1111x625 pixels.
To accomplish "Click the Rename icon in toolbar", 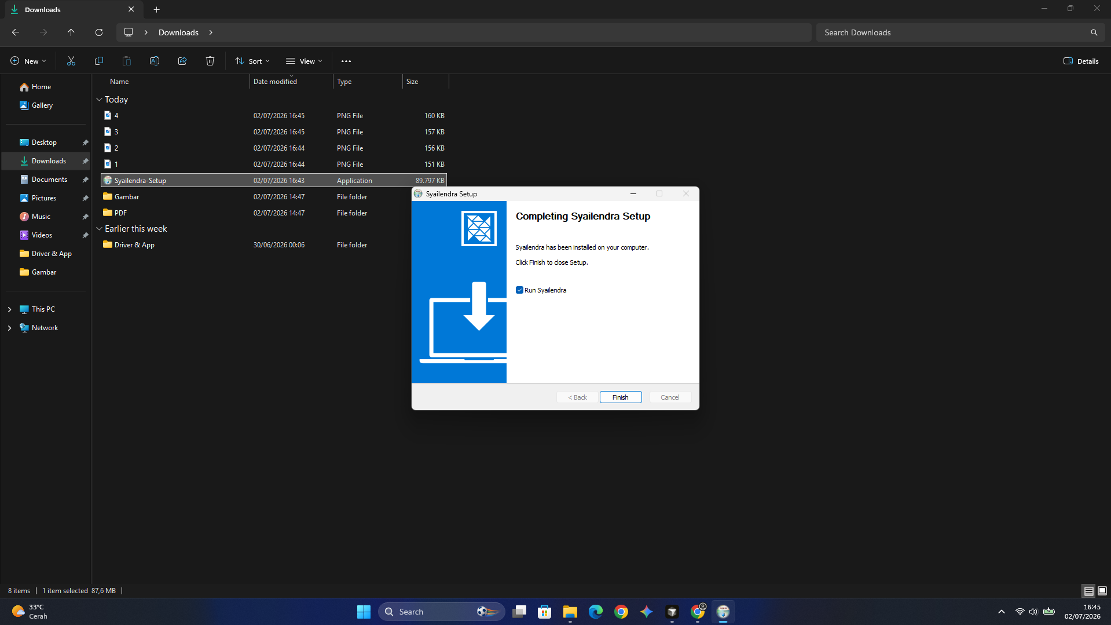I will (155, 61).
